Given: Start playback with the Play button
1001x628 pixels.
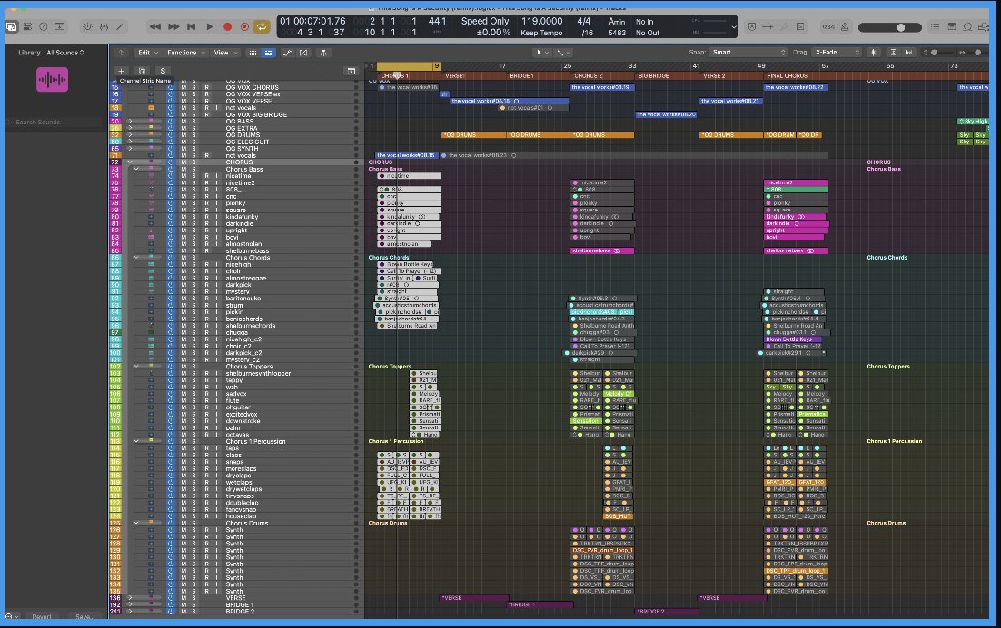Looking at the screenshot, I should tap(210, 27).
